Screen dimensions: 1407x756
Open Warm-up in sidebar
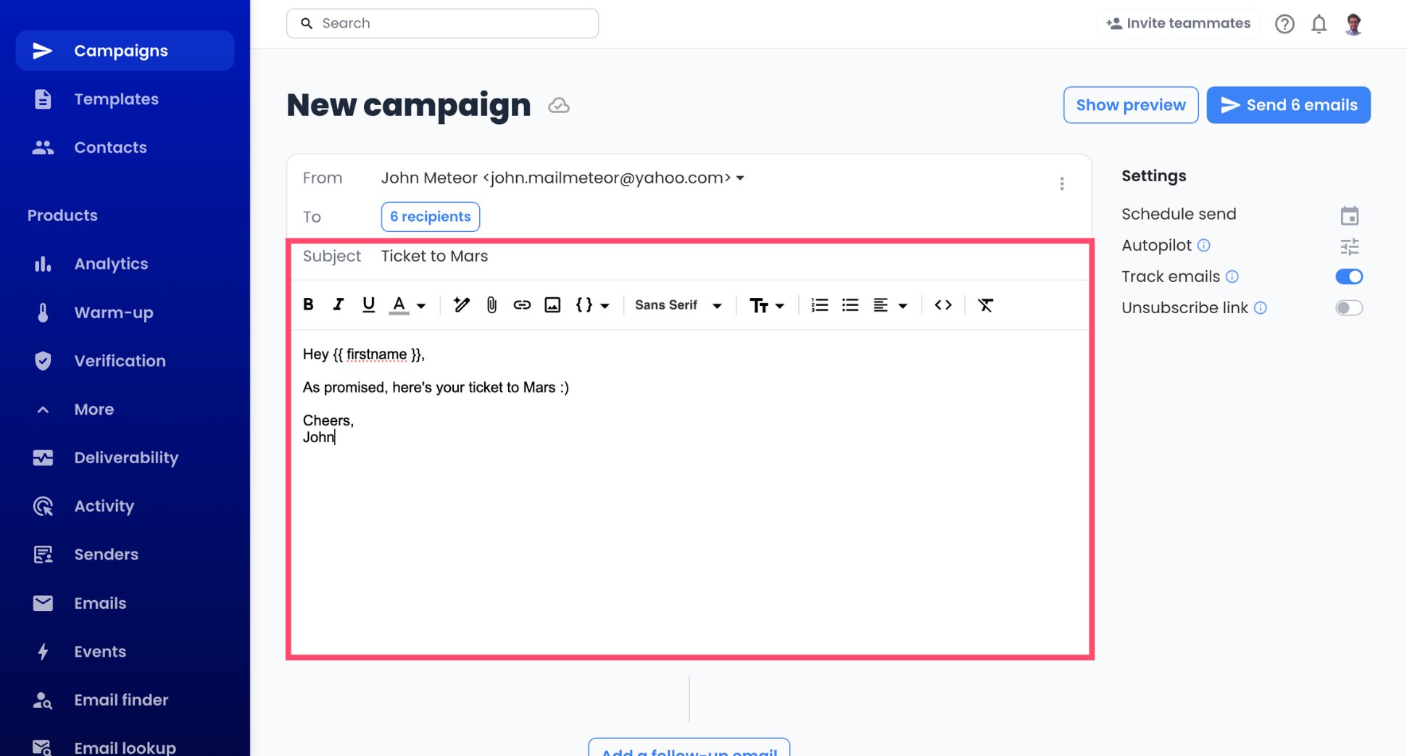pyautogui.click(x=114, y=312)
